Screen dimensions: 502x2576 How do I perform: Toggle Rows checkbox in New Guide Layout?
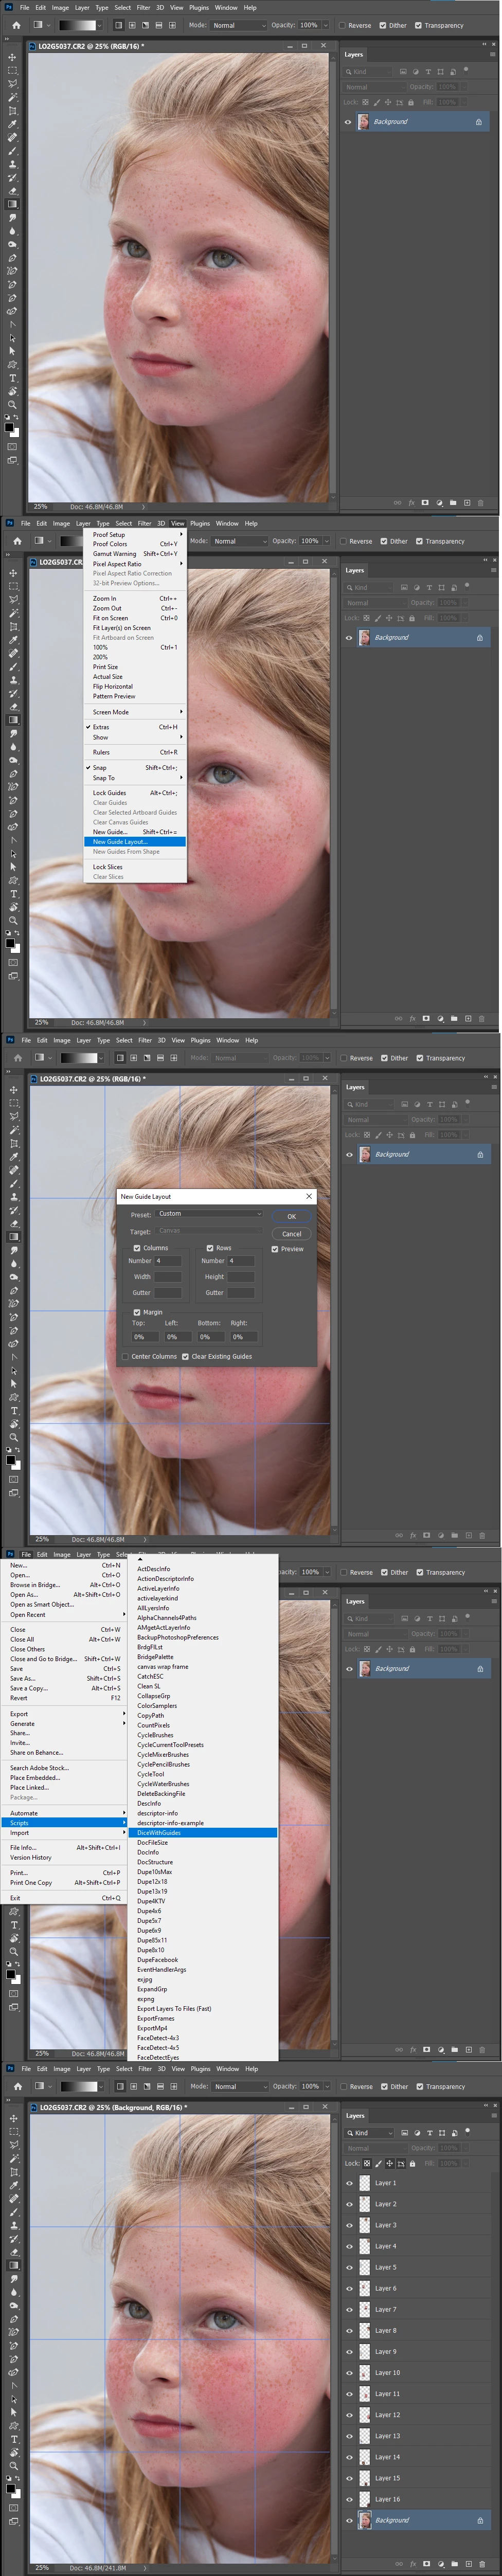point(210,1248)
